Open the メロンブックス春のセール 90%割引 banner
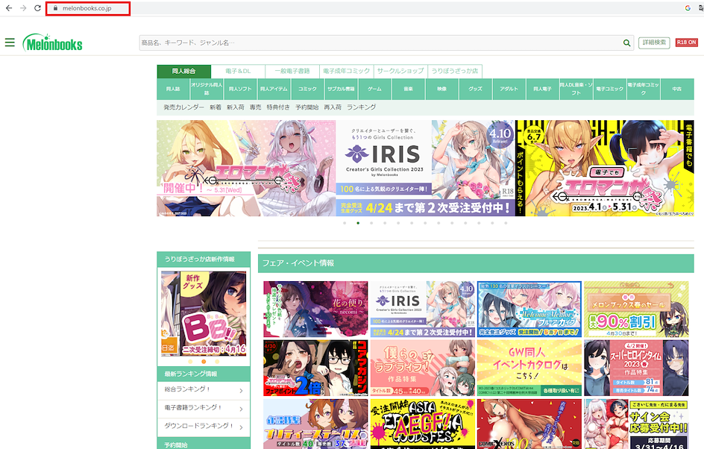Screen dimensions: 704x449 coord(636,309)
